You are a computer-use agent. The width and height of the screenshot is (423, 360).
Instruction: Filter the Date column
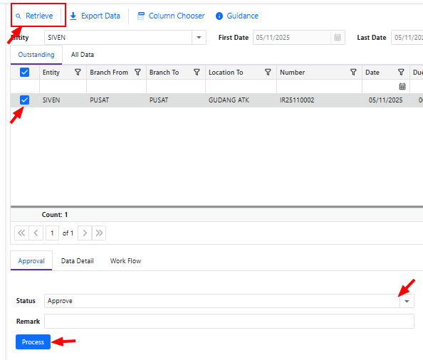click(401, 73)
